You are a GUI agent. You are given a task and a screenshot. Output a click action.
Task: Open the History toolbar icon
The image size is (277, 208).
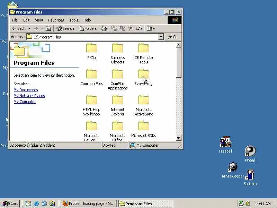click(104, 28)
